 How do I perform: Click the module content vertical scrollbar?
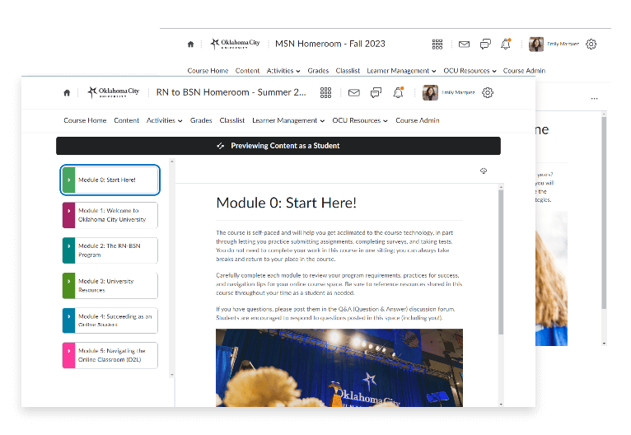point(501,262)
